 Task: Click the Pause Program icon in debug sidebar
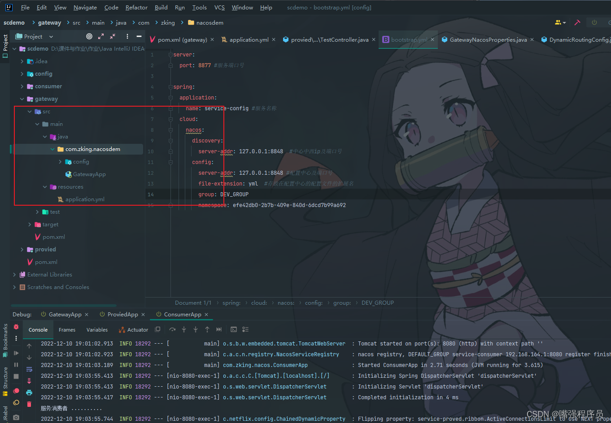(x=16, y=365)
